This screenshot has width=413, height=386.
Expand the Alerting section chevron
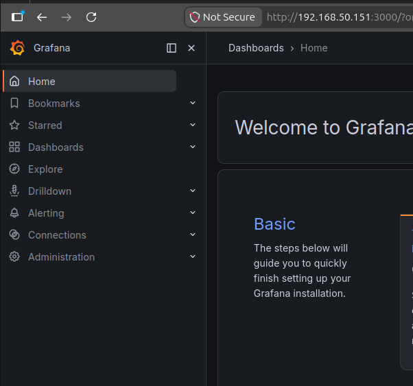tap(193, 213)
